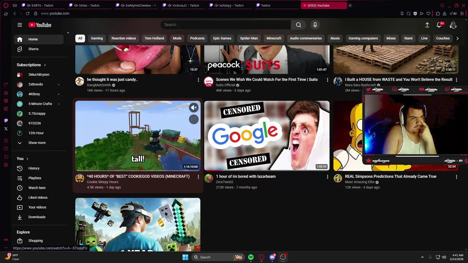Open the upload/create icon in the header
Image resolution: width=468 pixels, height=263 pixels.
point(427,25)
